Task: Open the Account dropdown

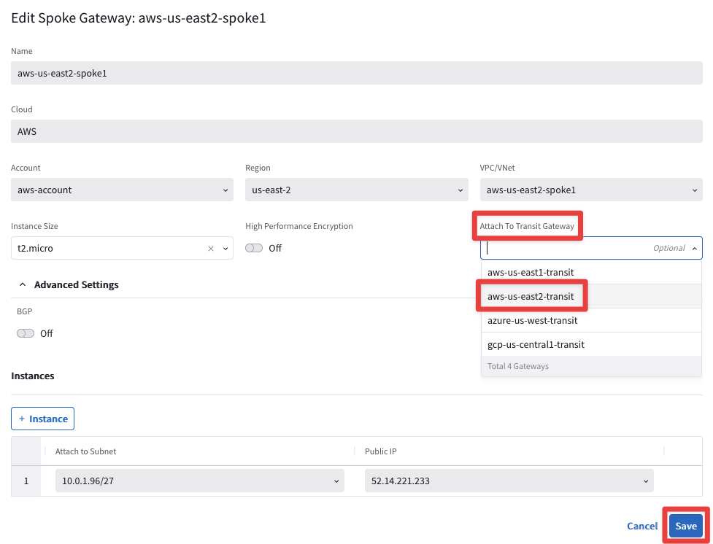Action: (x=122, y=190)
